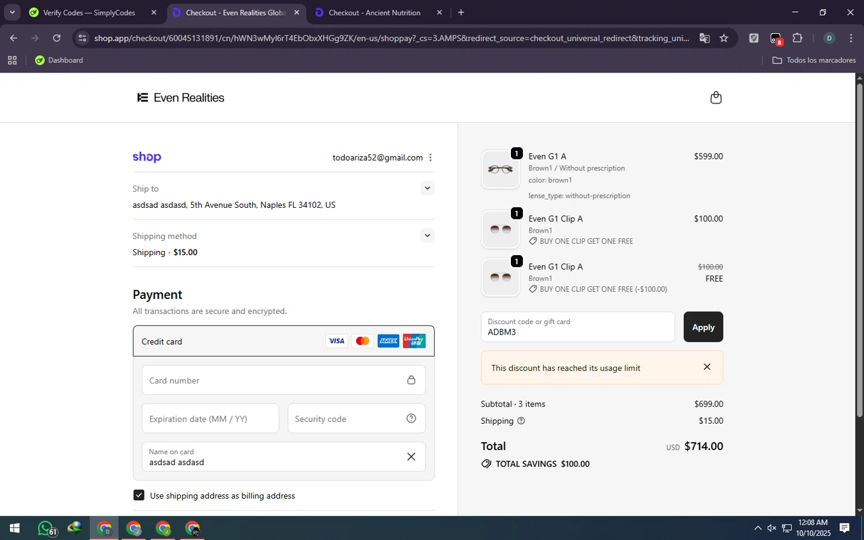Click the Even Realities logo
This screenshot has width=864, height=540.
(x=181, y=98)
